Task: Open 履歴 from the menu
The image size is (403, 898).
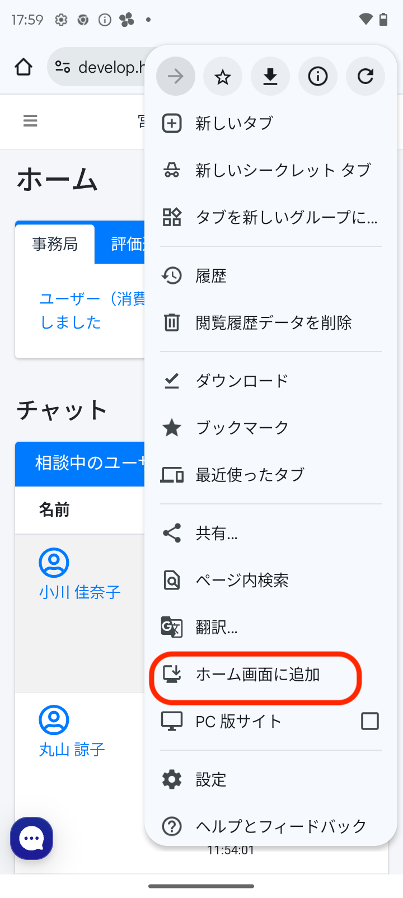Action: coord(211,276)
